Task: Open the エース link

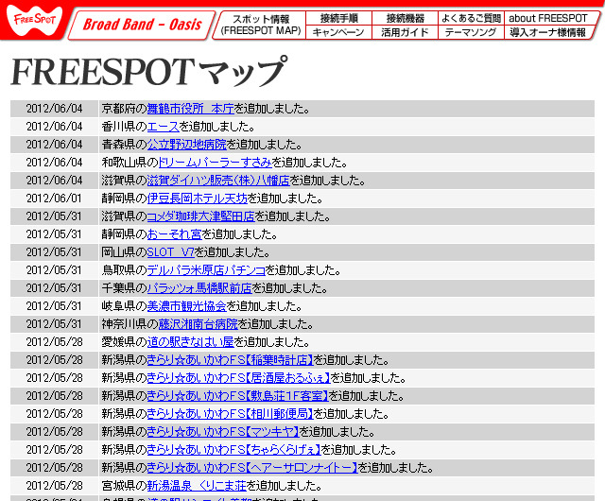Action: (x=164, y=127)
